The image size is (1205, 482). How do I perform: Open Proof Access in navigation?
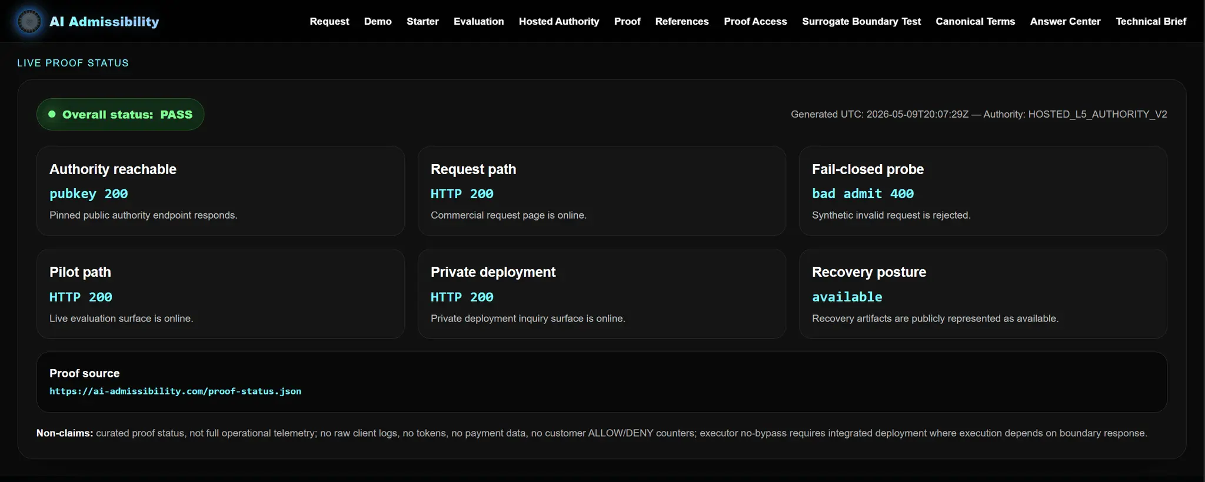click(x=755, y=21)
